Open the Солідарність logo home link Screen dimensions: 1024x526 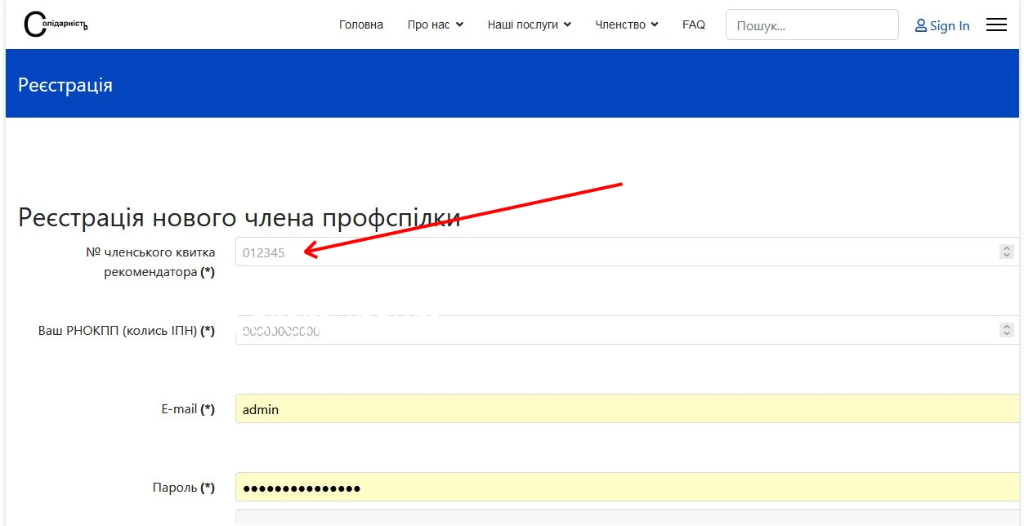[56, 25]
